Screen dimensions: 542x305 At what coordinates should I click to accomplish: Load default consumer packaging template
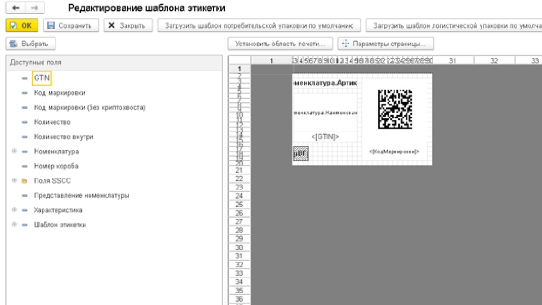coord(260,25)
